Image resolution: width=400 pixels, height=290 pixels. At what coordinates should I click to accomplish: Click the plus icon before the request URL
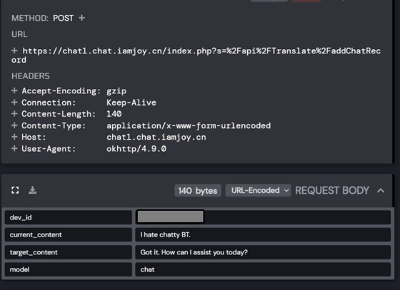[14, 51]
